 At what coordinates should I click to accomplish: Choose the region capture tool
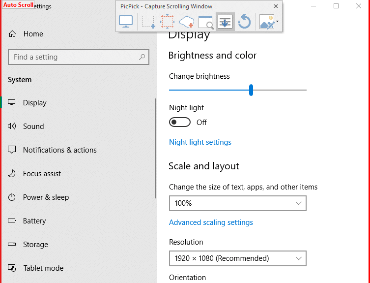pyautogui.click(x=148, y=22)
